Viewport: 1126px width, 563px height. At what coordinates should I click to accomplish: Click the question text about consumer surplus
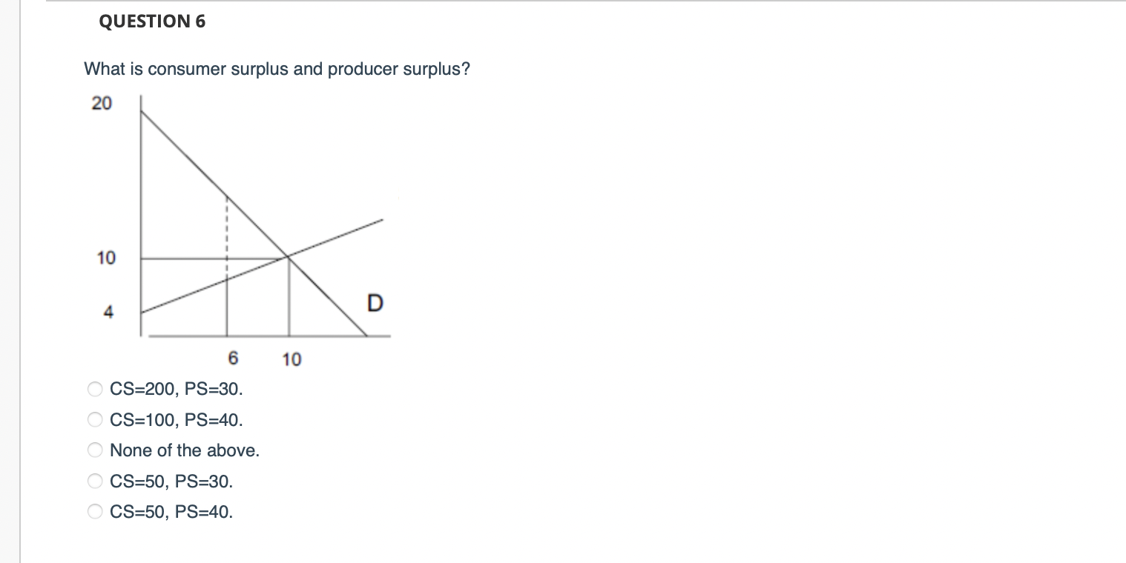pos(276,69)
